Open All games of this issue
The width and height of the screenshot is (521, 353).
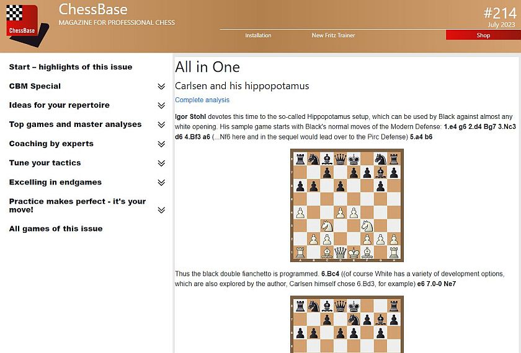(56, 229)
